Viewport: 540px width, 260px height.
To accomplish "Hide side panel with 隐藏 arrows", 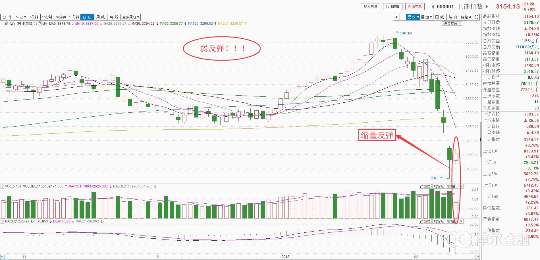I will point(466,17).
